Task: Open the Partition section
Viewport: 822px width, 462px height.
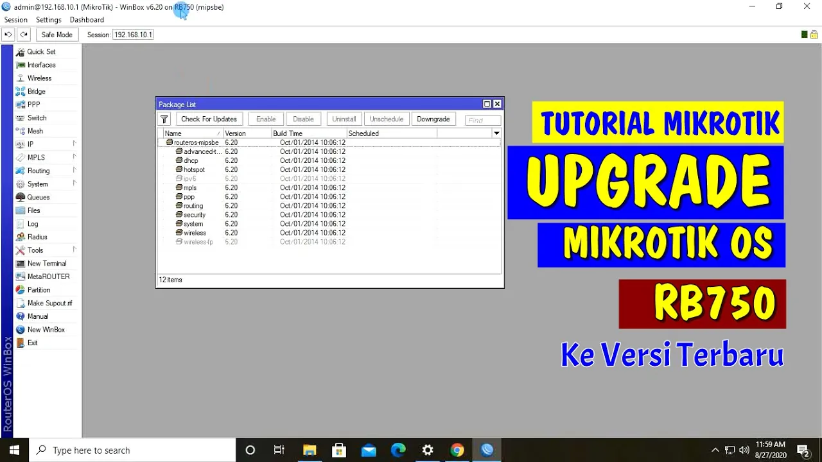Action: [39, 290]
